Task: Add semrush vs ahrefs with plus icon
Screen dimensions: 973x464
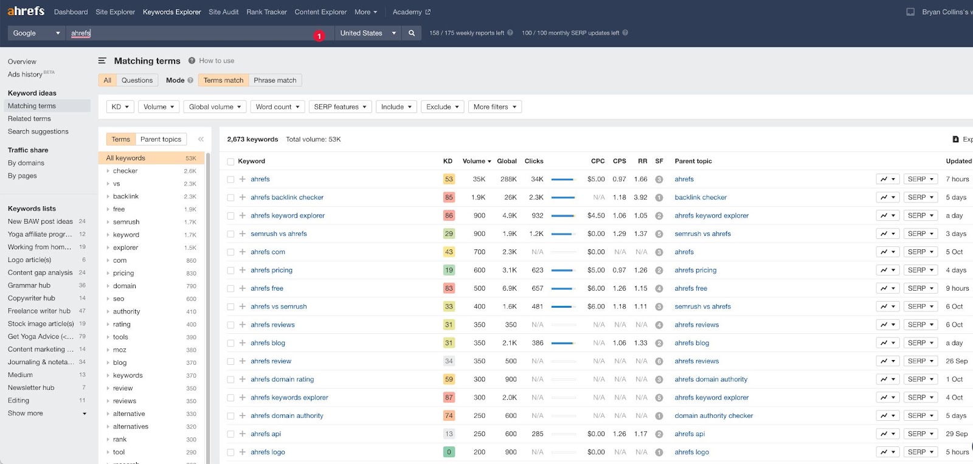Action: [x=242, y=234]
